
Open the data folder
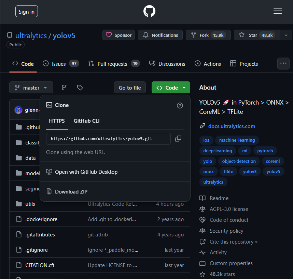[30, 158]
